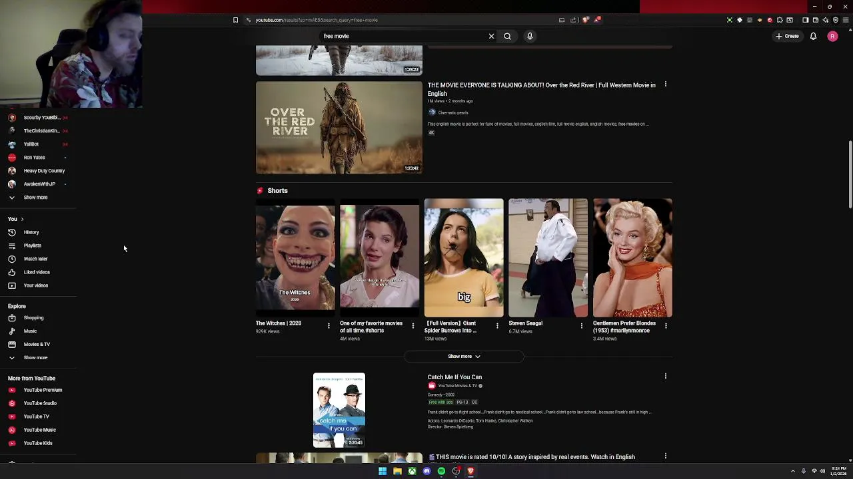The width and height of the screenshot is (853, 479).
Task: Open the account avatar menu
Action: [x=832, y=36]
